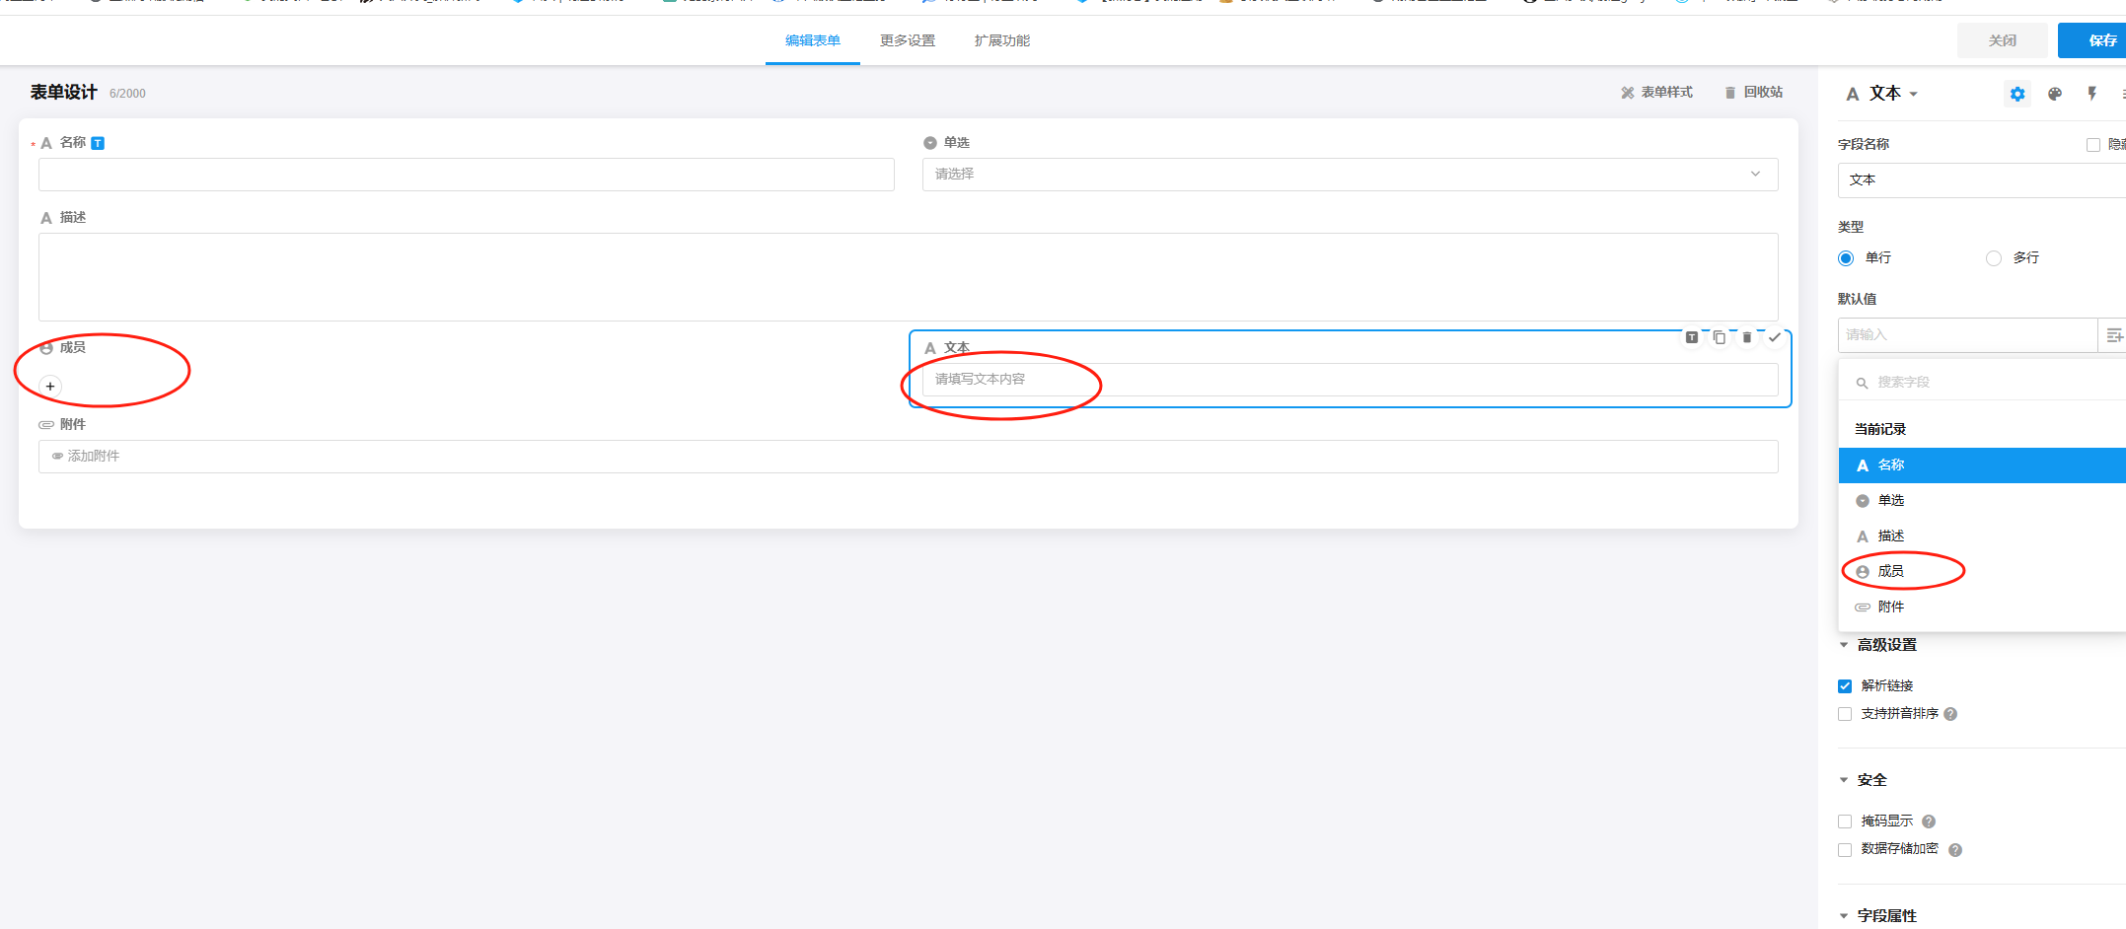This screenshot has width=2126, height=929.
Task: Choose 成员 from the field list
Action: [x=1890, y=571]
